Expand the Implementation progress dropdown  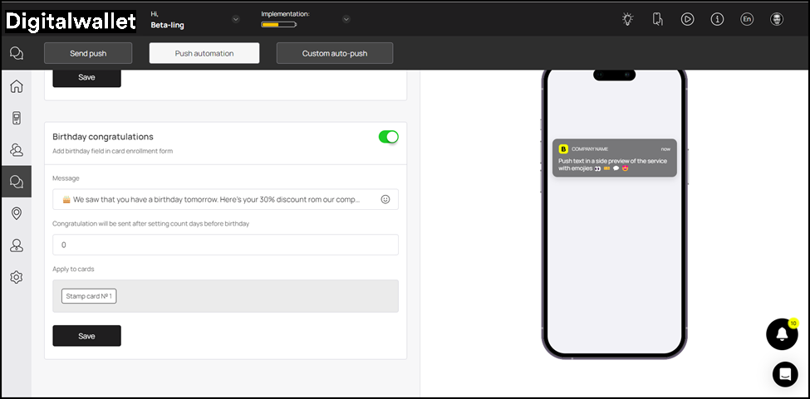point(346,19)
